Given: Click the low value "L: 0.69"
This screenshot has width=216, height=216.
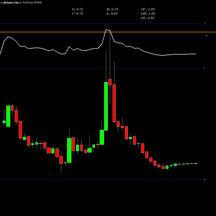Looking at the screenshot, I should tap(112, 14).
